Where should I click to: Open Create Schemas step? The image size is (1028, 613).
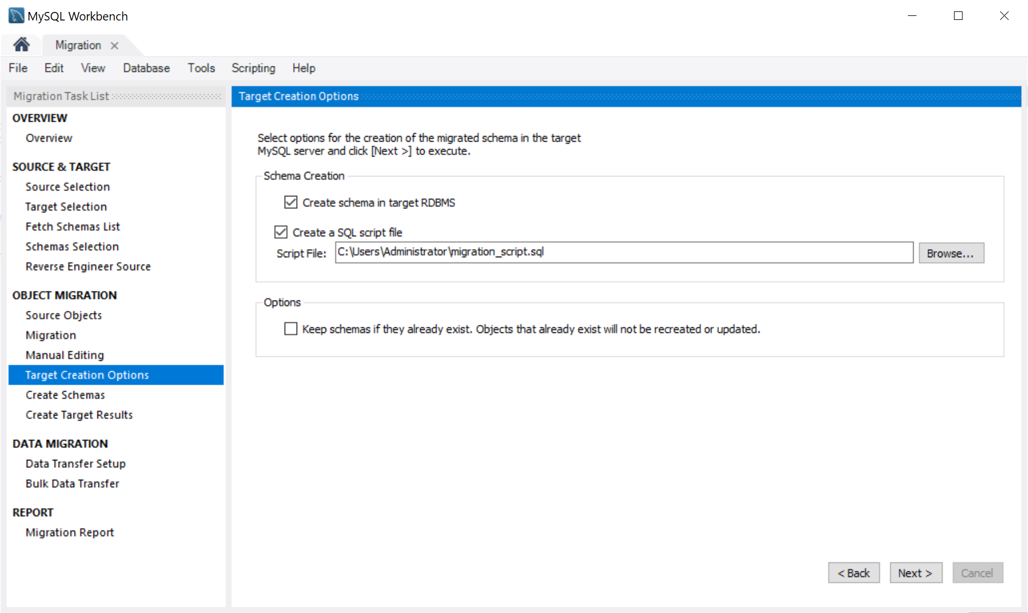(x=65, y=395)
